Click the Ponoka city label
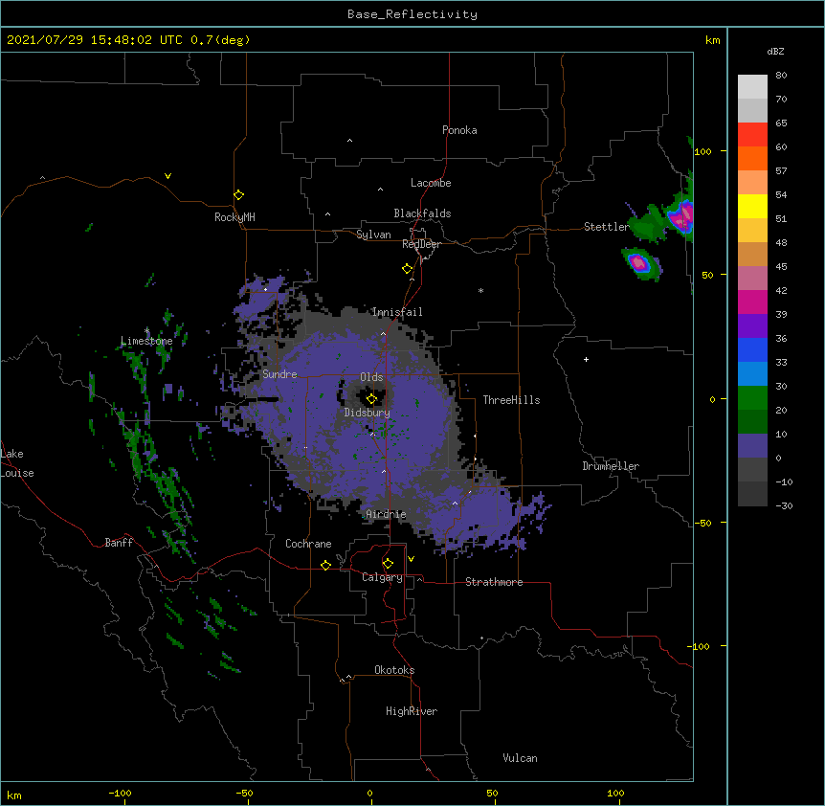 459,130
